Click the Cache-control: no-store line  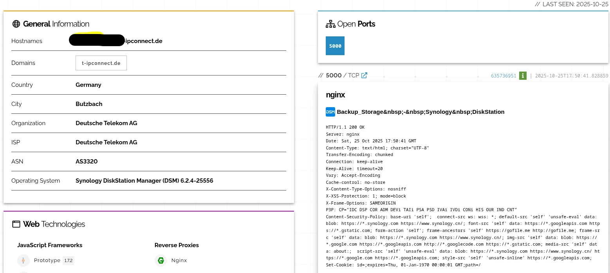coord(356,182)
